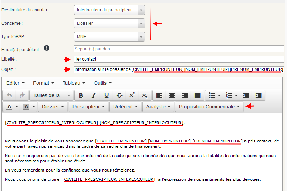Click the paragraph starting 'Nous avons le plaisir'

click(142, 144)
